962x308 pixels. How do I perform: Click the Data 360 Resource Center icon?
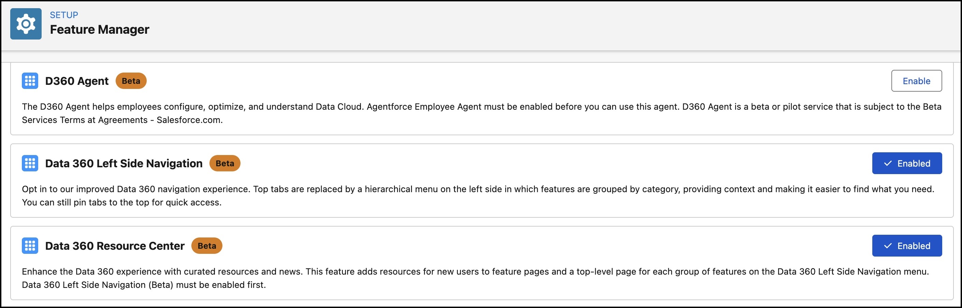pos(30,246)
